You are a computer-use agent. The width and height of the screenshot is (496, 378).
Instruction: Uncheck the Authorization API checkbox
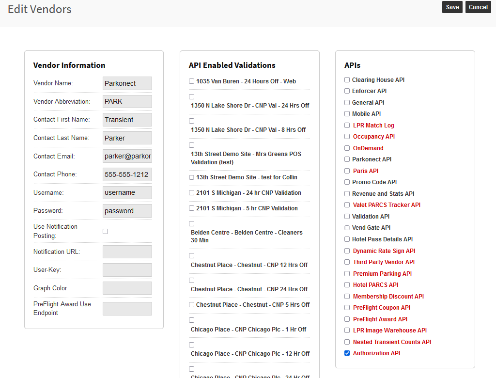[x=347, y=353]
